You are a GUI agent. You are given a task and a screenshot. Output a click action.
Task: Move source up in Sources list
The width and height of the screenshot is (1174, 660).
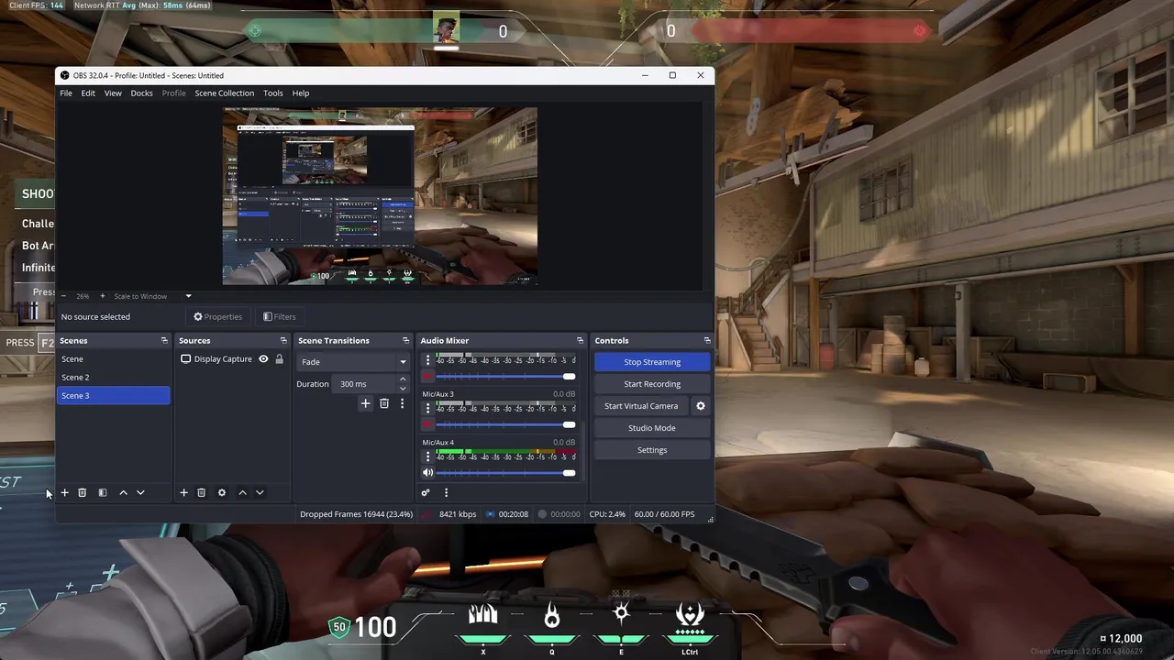[x=242, y=492]
